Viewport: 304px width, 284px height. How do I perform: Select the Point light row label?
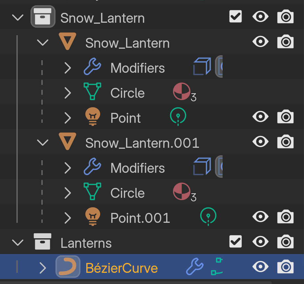pos(126,118)
